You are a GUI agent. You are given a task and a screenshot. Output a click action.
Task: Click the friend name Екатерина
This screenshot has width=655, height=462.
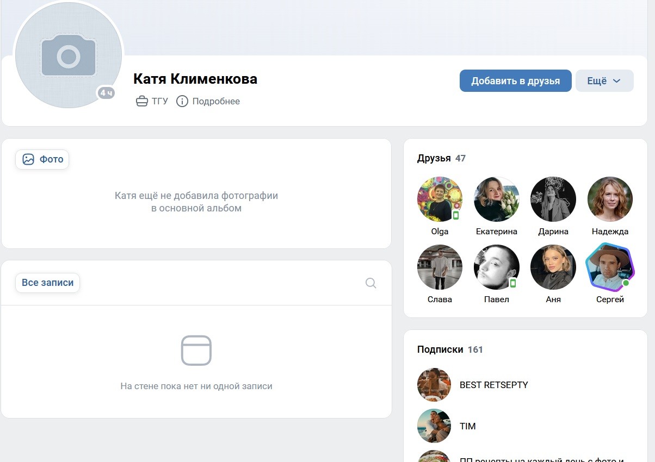tap(497, 232)
